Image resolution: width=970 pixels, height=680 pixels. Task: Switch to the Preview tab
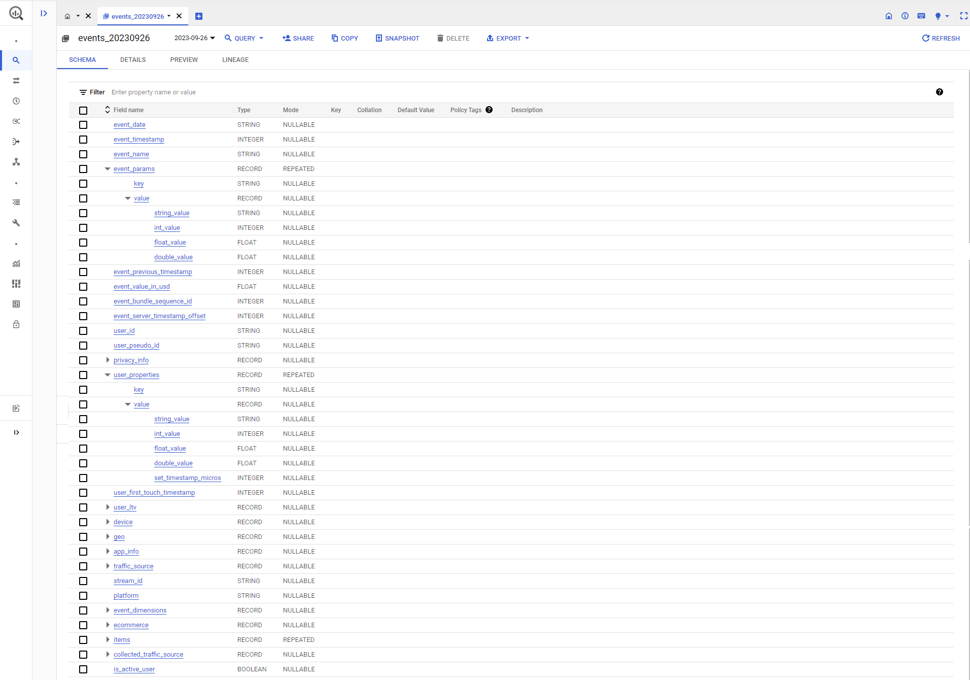184,60
